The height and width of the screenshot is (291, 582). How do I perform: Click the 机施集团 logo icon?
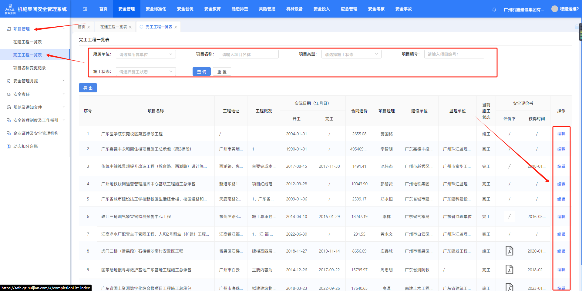click(x=10, y=9)
